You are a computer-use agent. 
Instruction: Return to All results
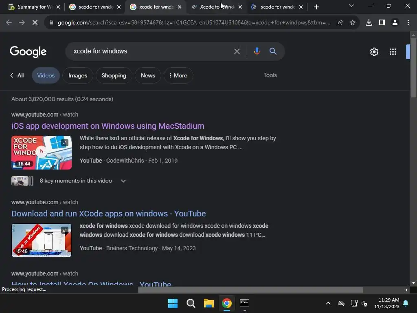point(17,75)
